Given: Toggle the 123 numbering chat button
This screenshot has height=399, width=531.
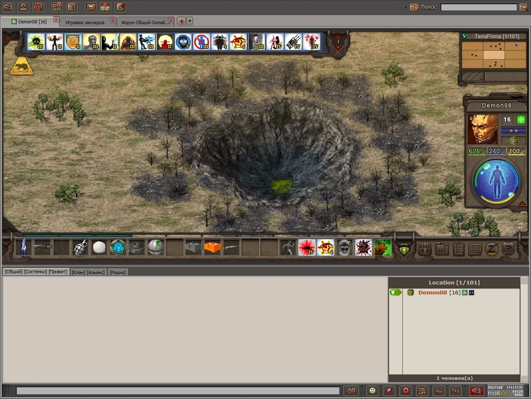Looking at the screenshot, I should click(455, 391).
